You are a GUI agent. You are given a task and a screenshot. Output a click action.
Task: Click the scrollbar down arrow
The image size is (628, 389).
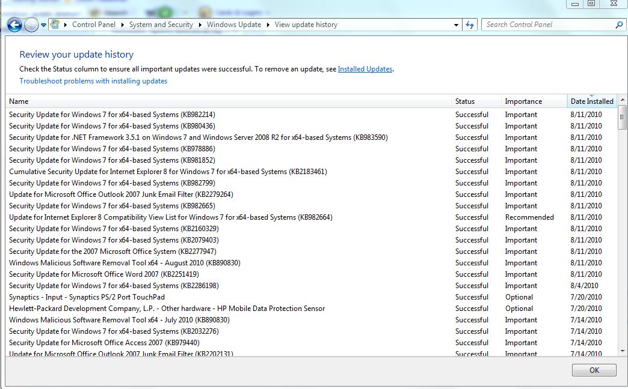point(623,351)
